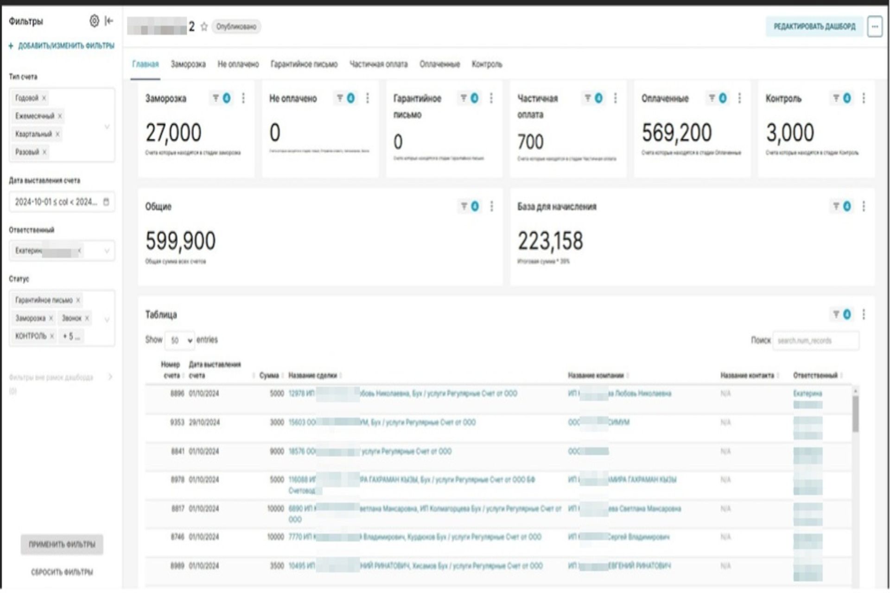
Task: Click РЕДАКТИРОВАТЬ ДАШБОРД button
Action: (814, 27)
